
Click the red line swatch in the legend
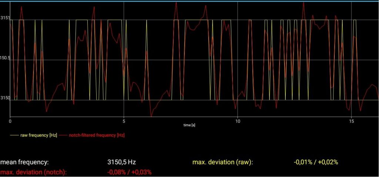pos(63,136)
